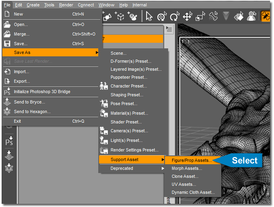Select Render Settings Preset...

(133, 150)
